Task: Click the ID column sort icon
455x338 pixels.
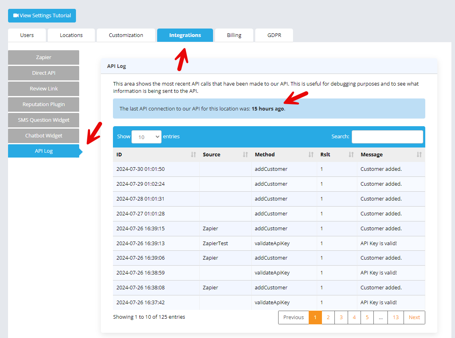Action: (x=193, y=155)
